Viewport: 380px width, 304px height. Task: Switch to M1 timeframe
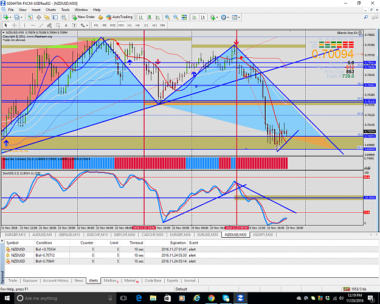(96, 25)
